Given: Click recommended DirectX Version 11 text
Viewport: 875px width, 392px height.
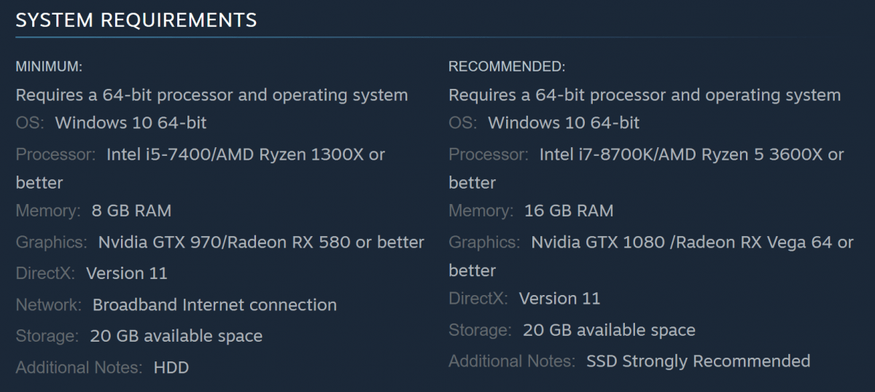Looking at the screenshot, I should (559, 299).
